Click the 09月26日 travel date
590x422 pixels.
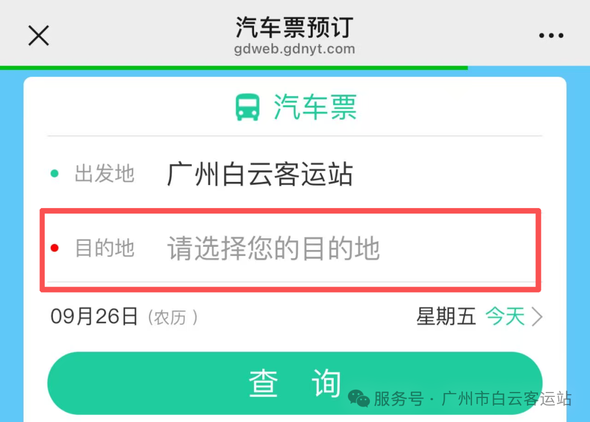[94, 317]
